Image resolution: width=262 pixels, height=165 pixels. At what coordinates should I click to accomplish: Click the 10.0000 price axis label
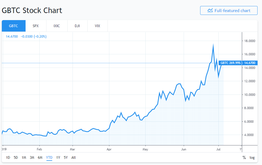[250, 95]
